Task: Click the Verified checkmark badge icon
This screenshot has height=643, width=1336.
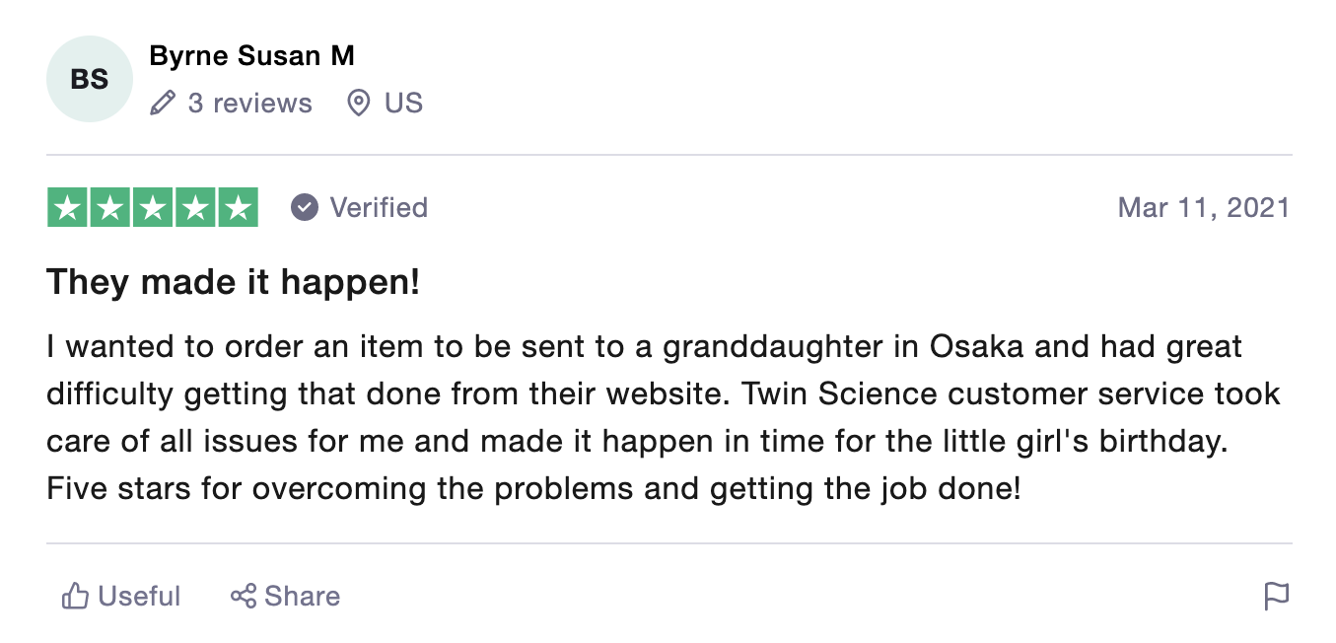Action: [x=305, y=207]
